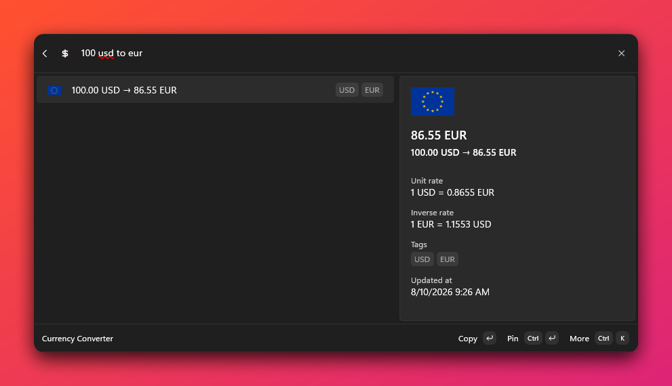This screenshot has height=386, width=672.
Task: Click the EUR tag in result row
Action: [372, 90]
